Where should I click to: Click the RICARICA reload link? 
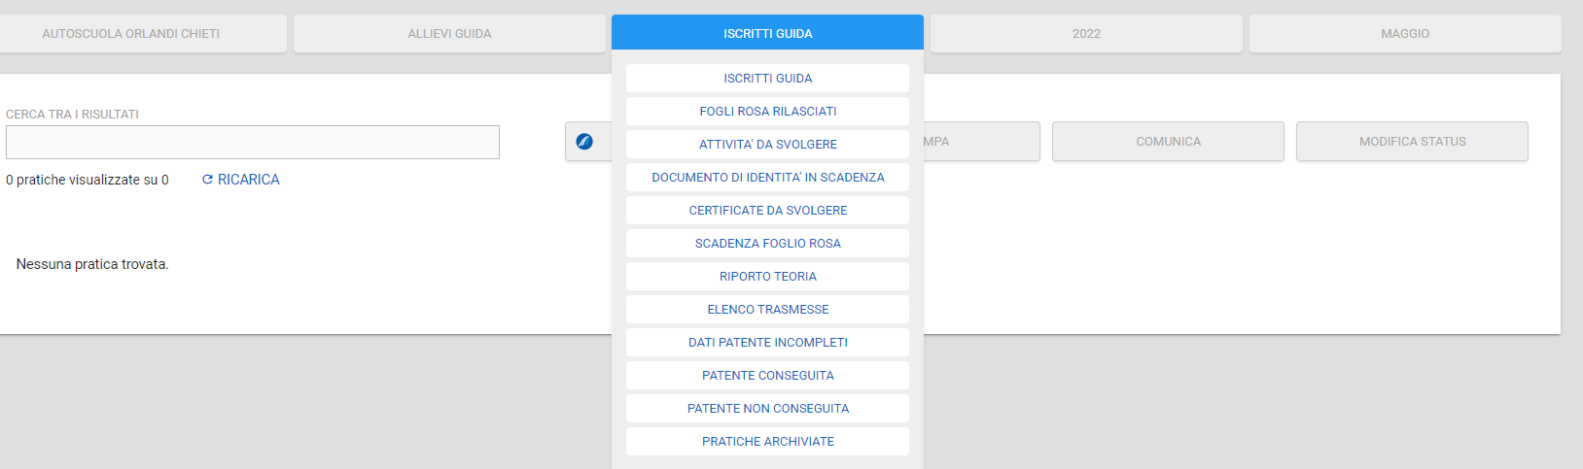pos(241,180)
